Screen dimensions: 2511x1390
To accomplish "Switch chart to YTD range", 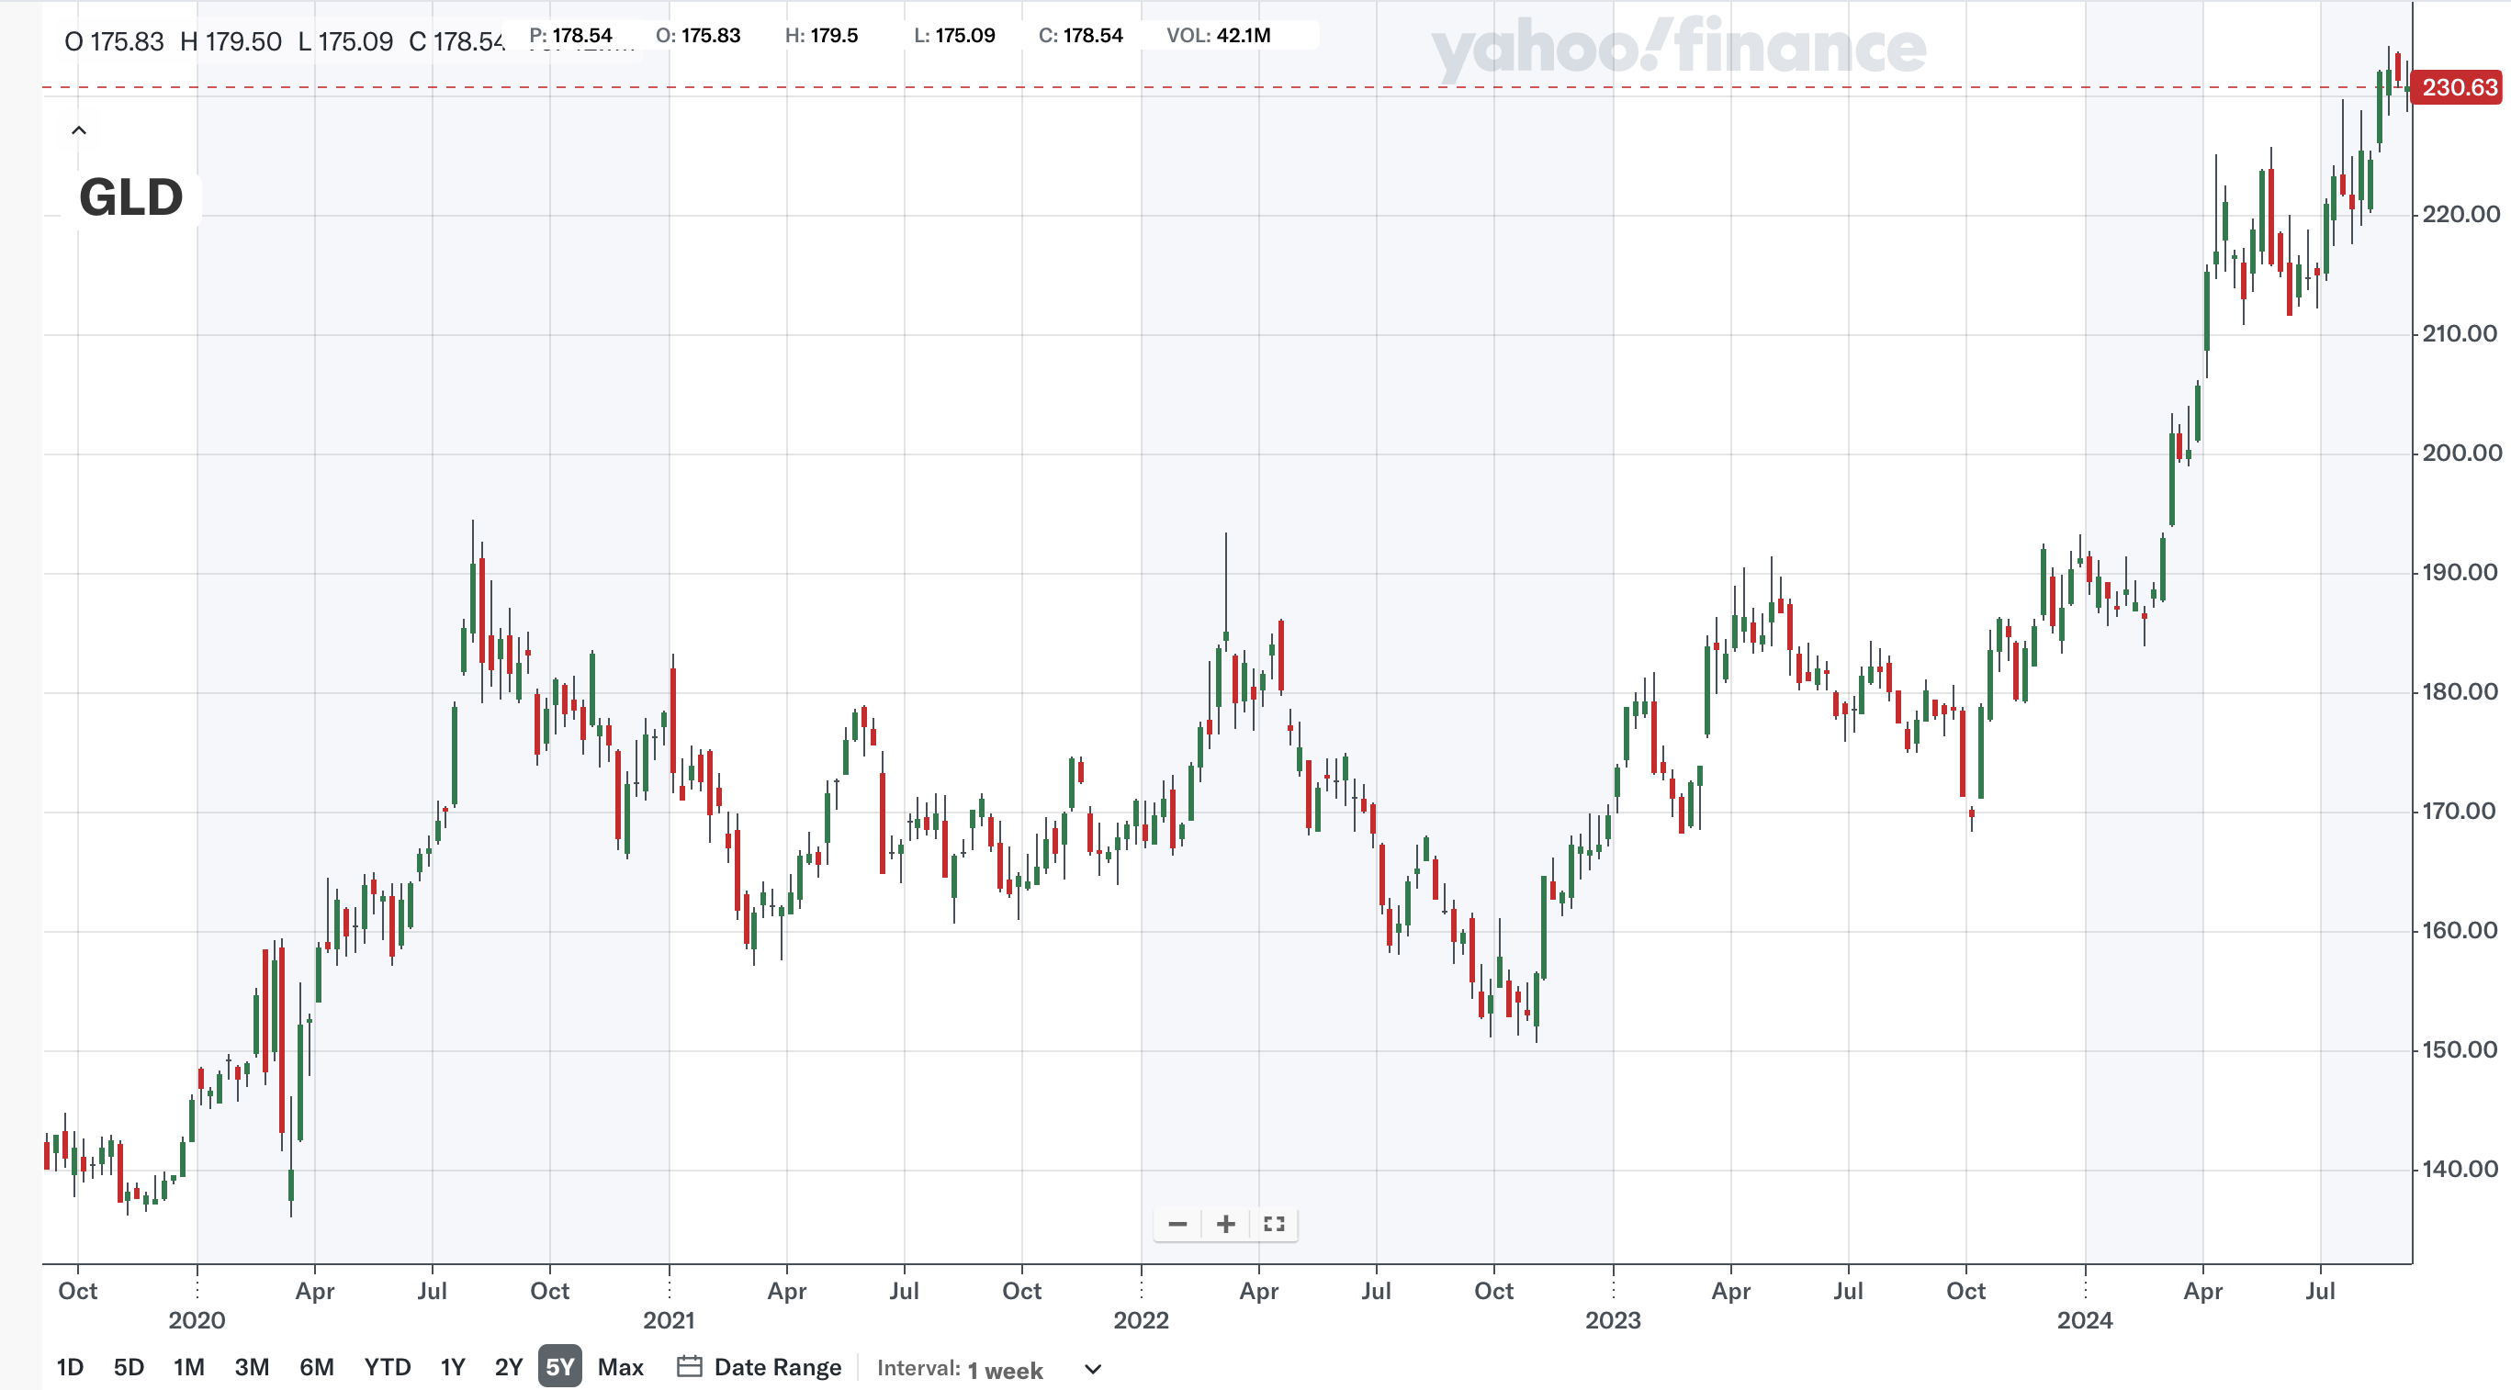I will coord(387,1367).
